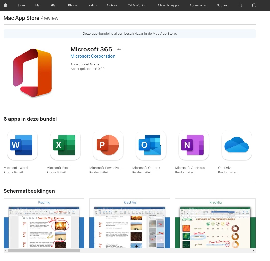The height and width of the screenshot is (261, 270).
Task: Open the search magnifier icon
Action: (x=240, y=5)
